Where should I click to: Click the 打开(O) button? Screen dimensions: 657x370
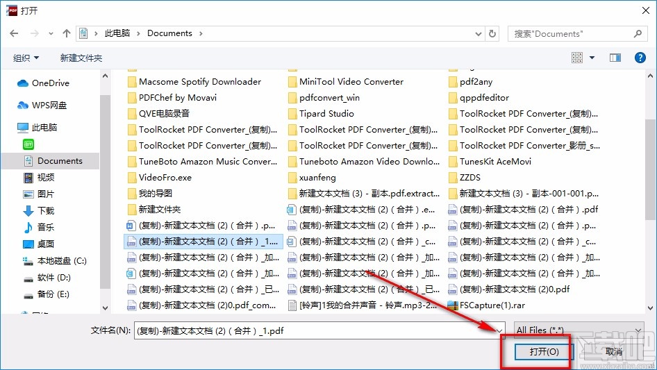[544, 351]
